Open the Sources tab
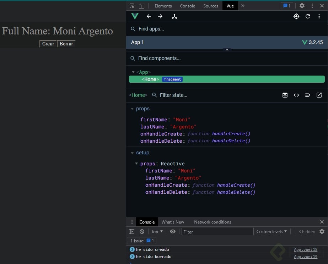This screenshot has height=264, width=328. coord(211,6)
